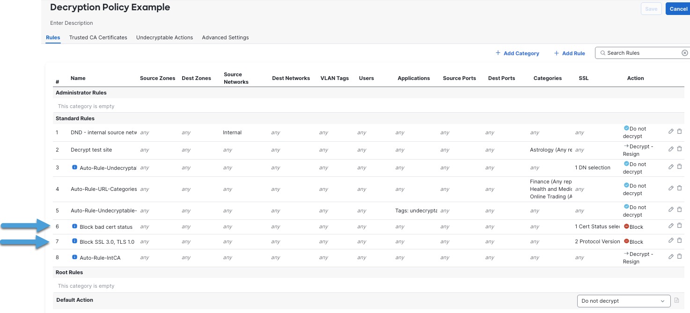Open the Default Action logging icon
The width and height of the screenshot is (690, 313).
tap(676, 300)
